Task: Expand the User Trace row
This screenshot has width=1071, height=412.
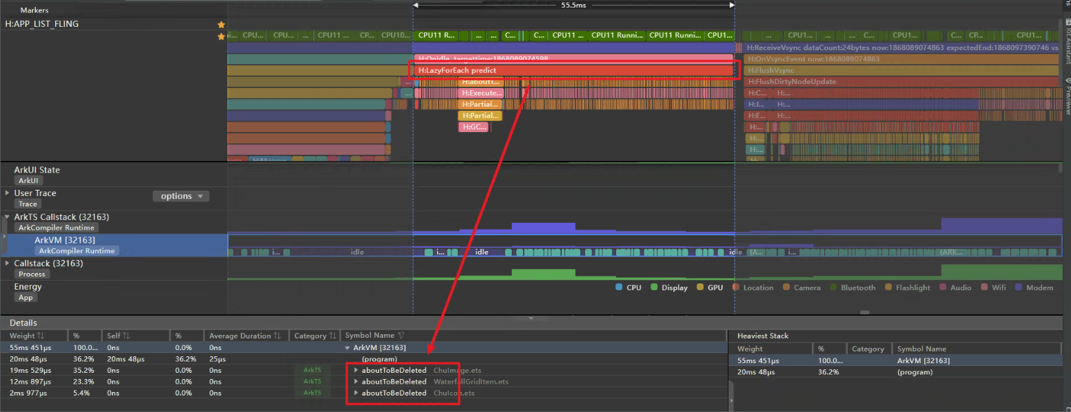Action: (x=7, y=193)
